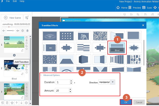The height and width of the screenshot is (106, 159).
Task: Choose the water ripple transition effect
Action: tap(50, 36)
